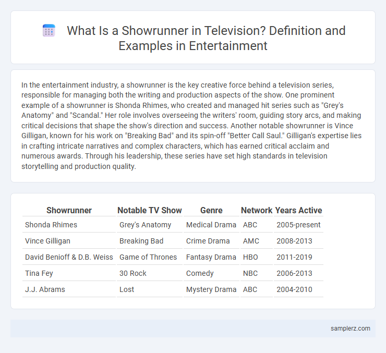This screenshot has height=353, width=386.
Task: Select the Shonda Rhimes cell
Action: pyautogui.click(x=69, y=225)
